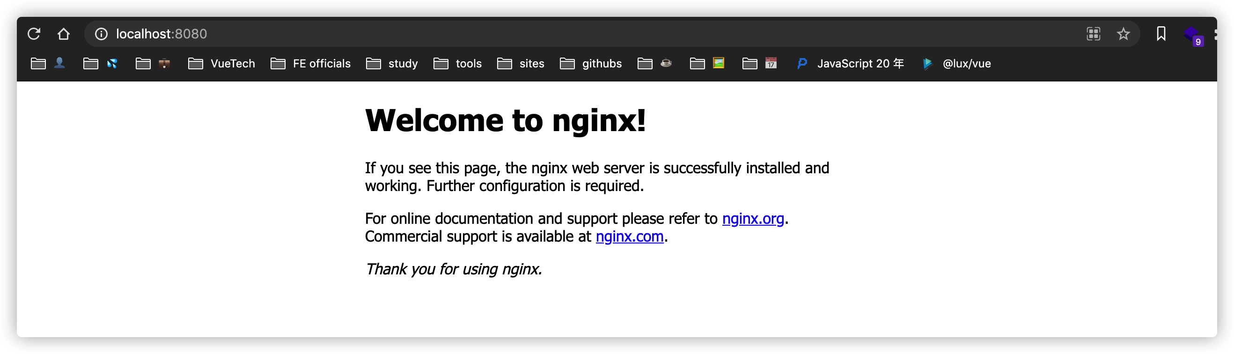This screenshot has width=1234, height=354.
Task: Open the bookmarks ribbon icon
Action: [x=1161, y=34]
